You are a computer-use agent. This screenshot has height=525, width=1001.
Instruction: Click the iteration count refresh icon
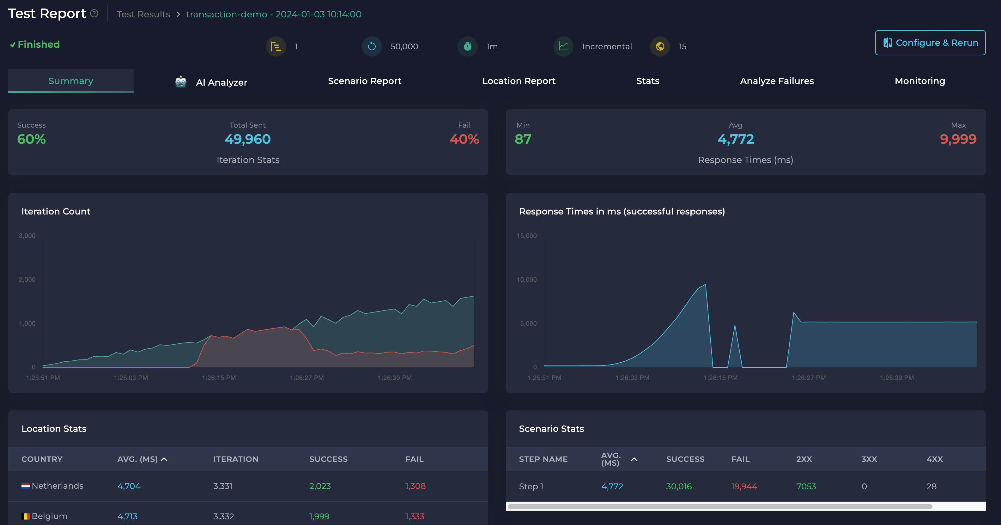click(372, 47)
